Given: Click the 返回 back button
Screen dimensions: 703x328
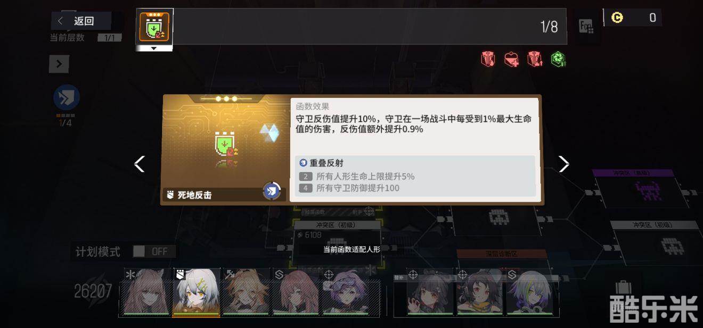Looking at the screenshot, I should pos(81,21).
